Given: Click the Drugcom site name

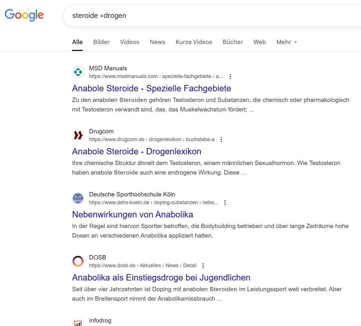Looking at the screenshot, I should pyautogui.click(x=101, y=131).
